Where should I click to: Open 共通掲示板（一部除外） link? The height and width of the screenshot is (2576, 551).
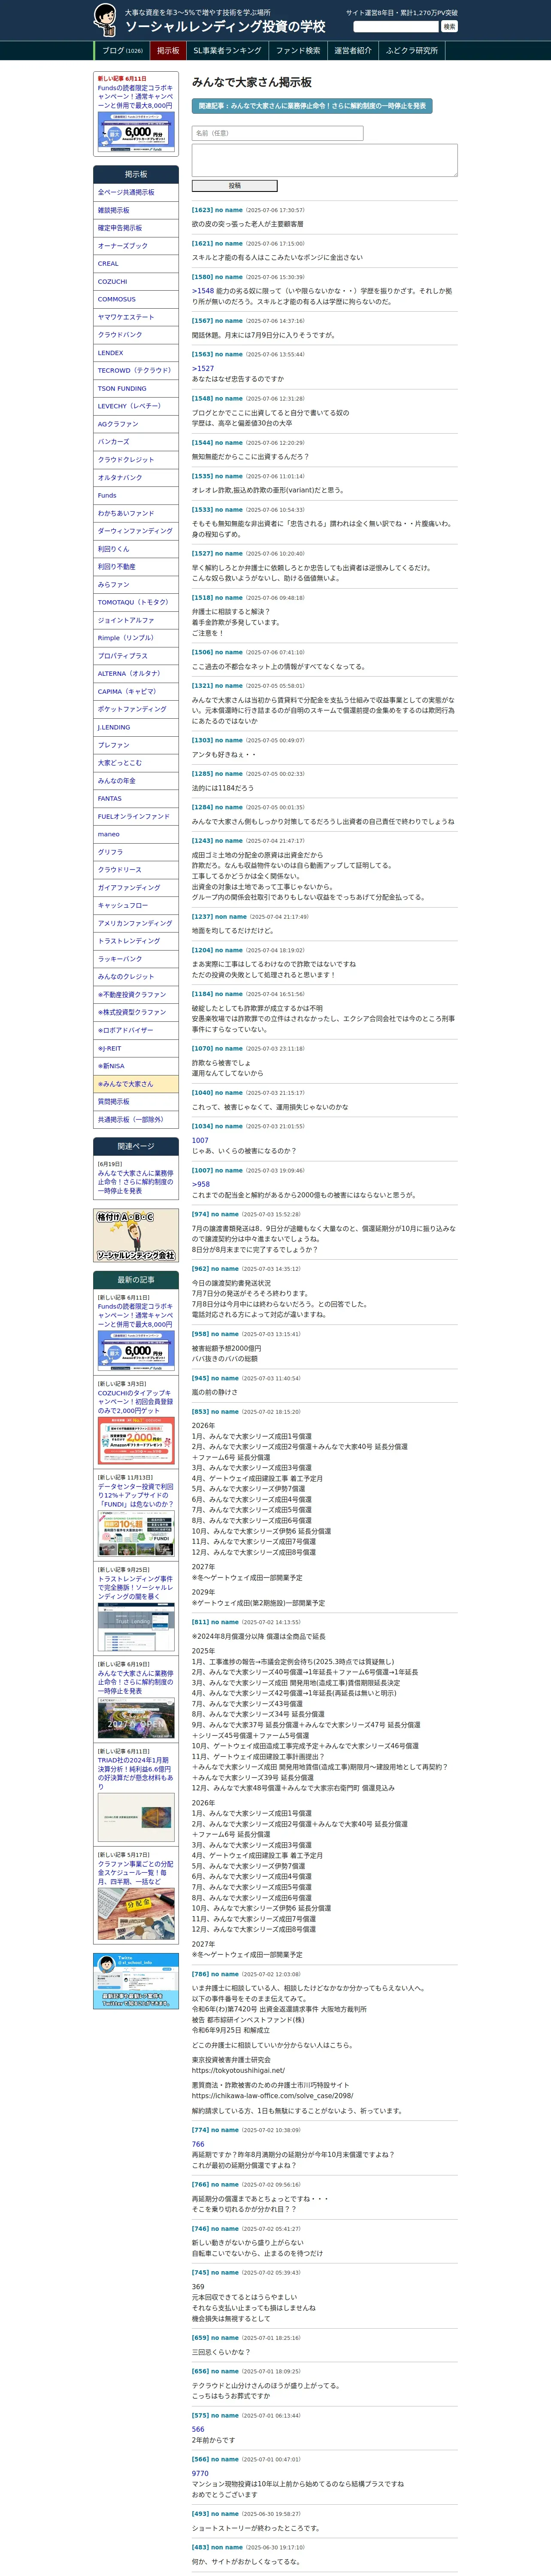pos(136,1120)
